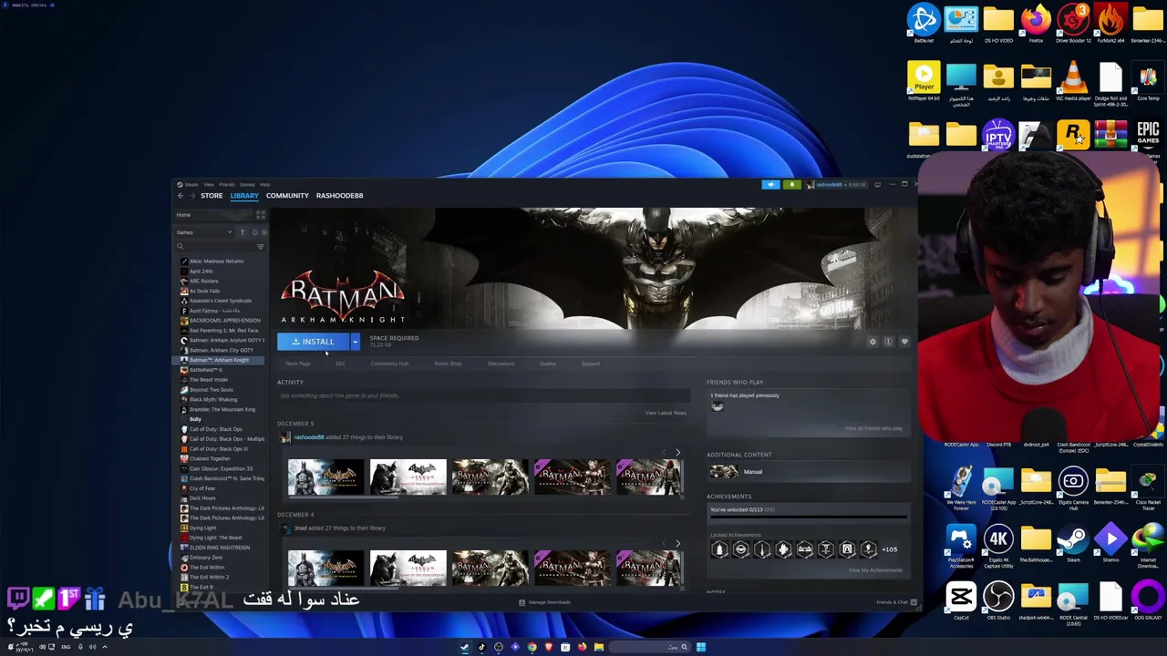
Task: Click the +105 locked achievements counter
Action: [890, 549]
